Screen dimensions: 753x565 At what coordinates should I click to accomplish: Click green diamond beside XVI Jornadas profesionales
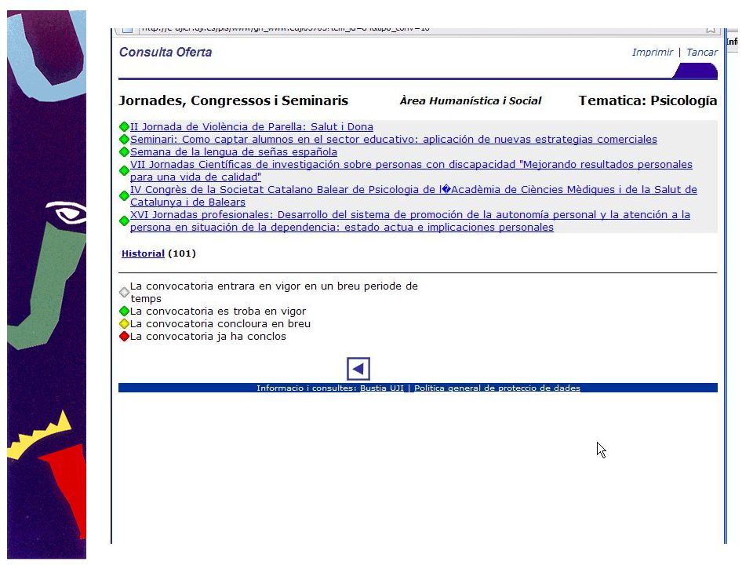click(124, 221)
